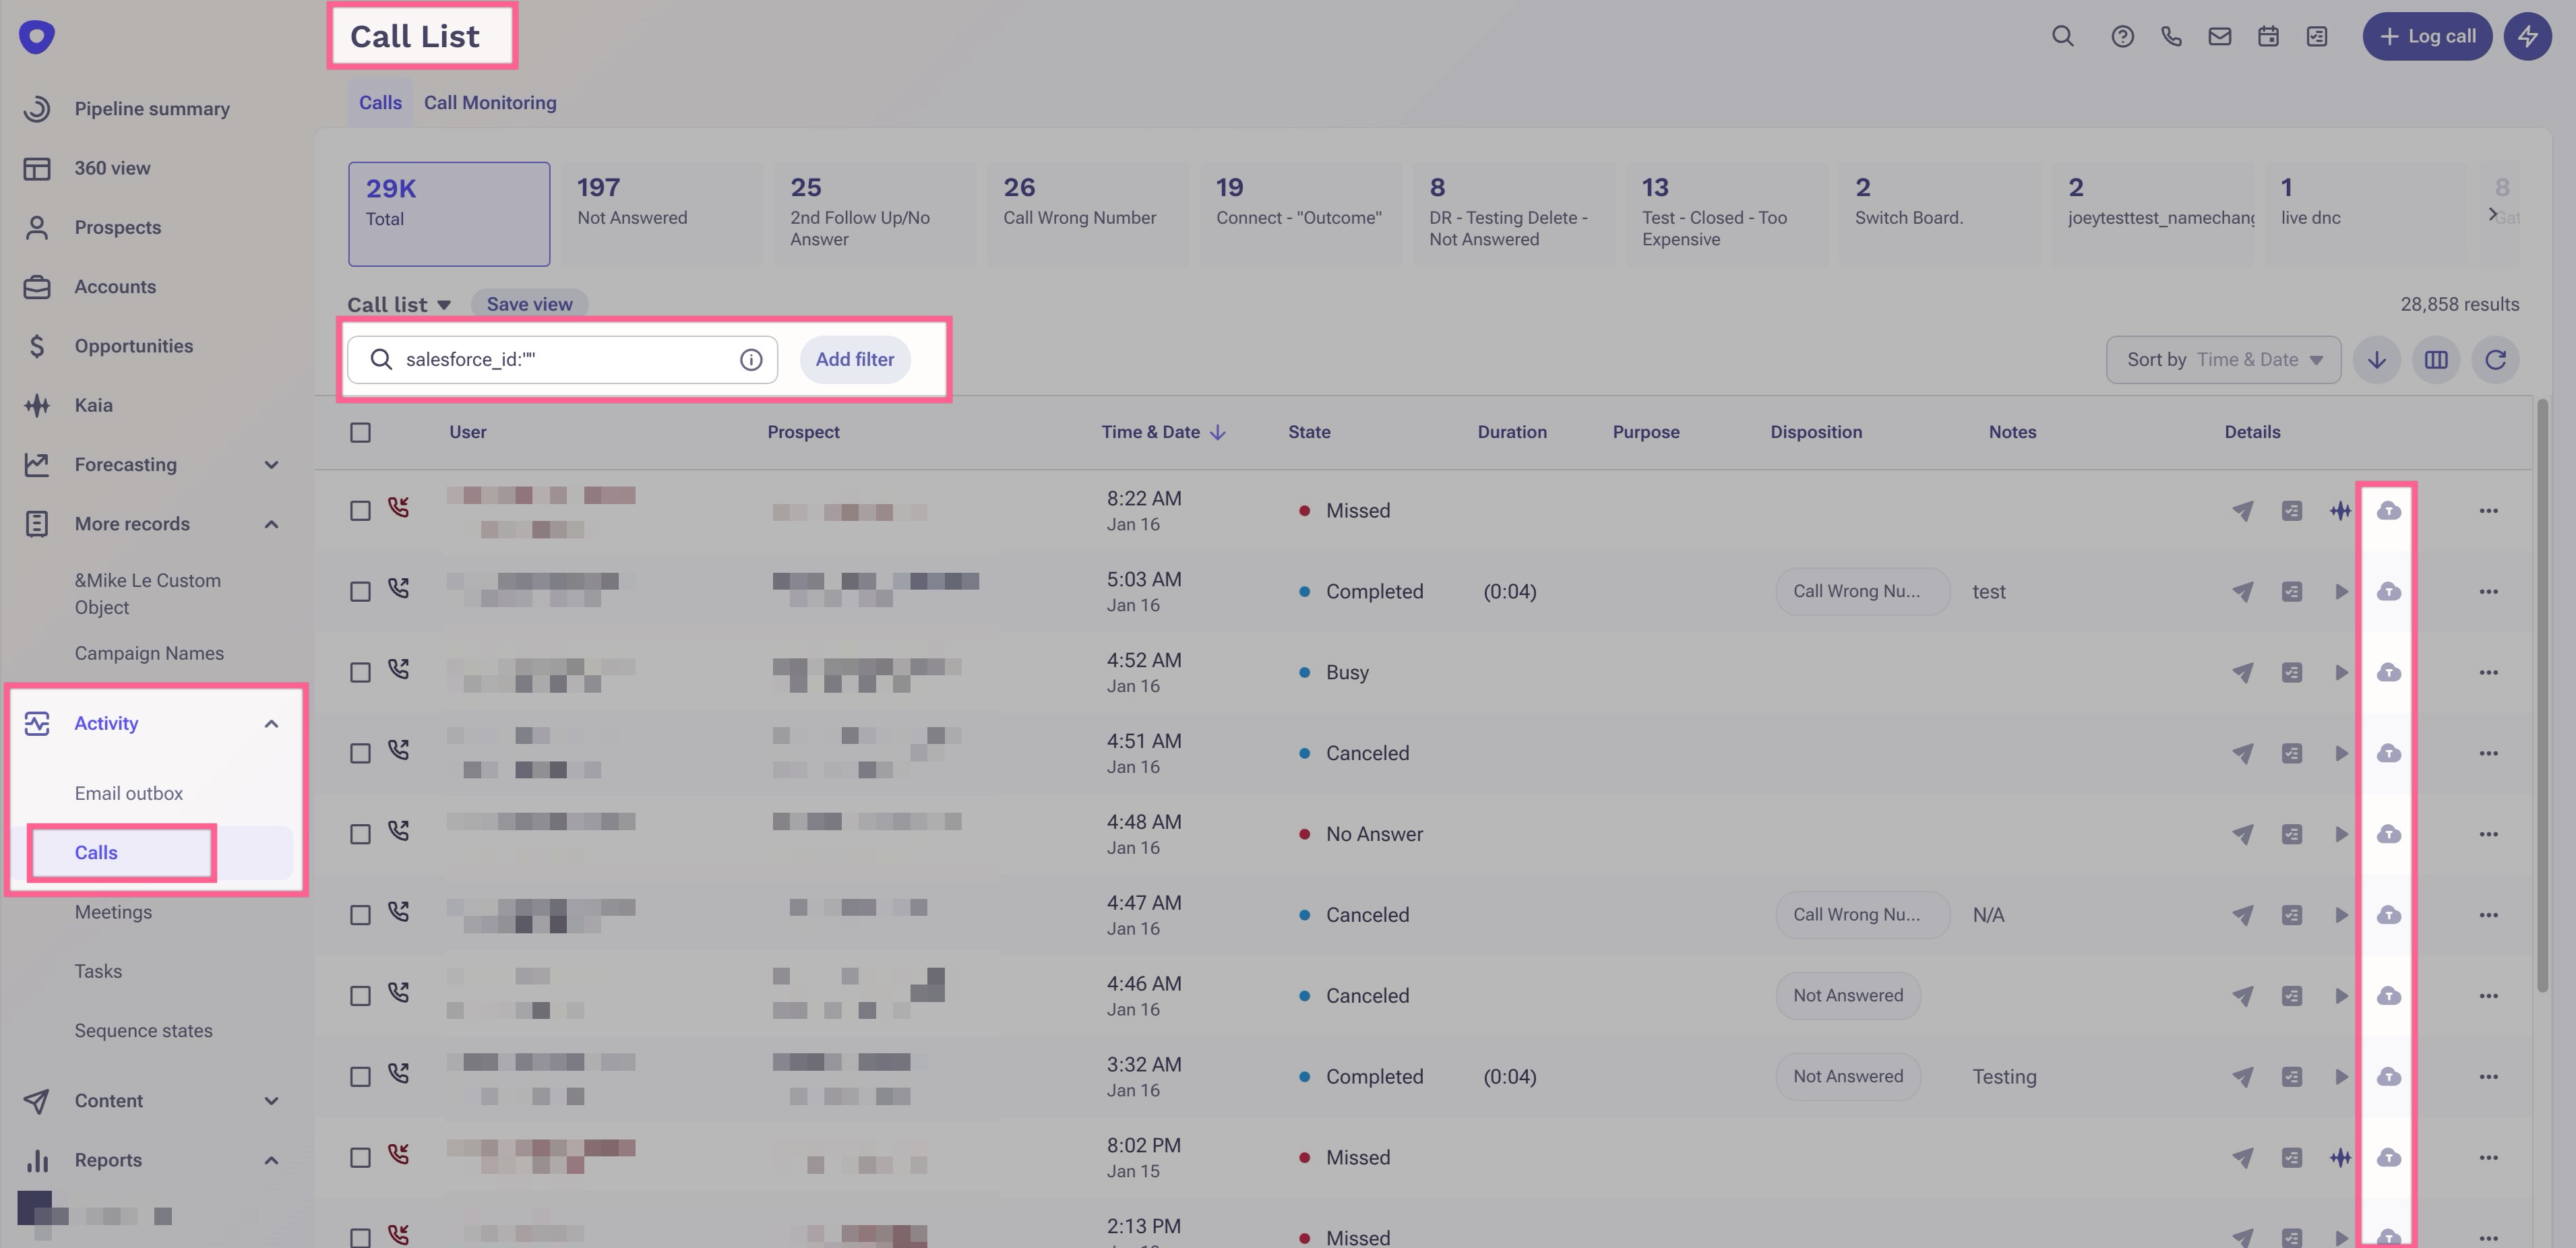2576x1248 pixels.
Task: Click the help question mark icon
Action: click(x=2122, y=37)
